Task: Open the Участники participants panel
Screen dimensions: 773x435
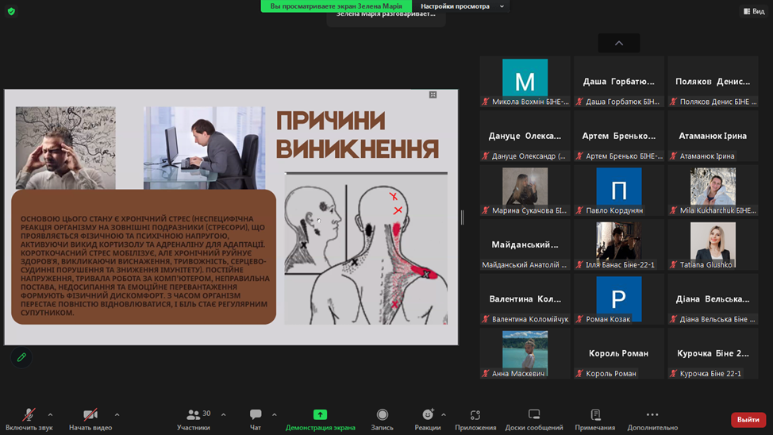Action: coord(194,418)
